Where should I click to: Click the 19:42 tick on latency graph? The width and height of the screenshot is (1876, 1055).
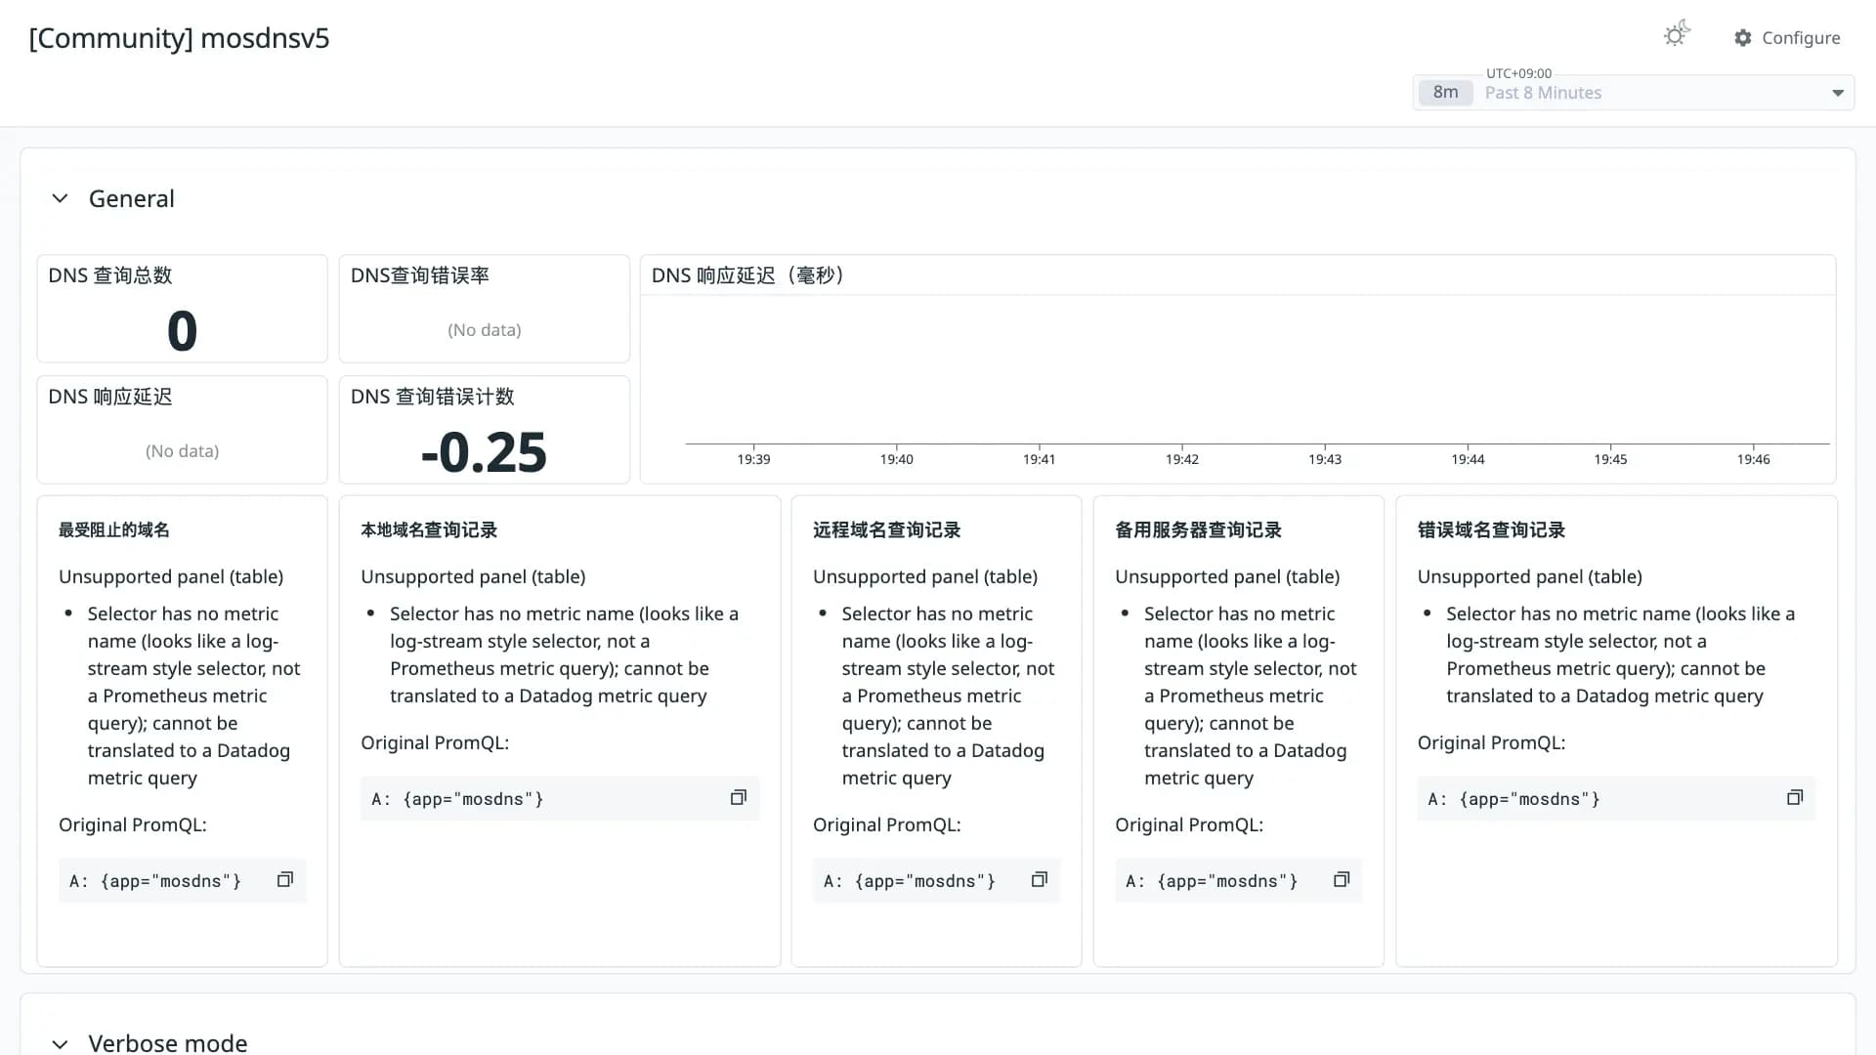[x=1181, y=459]
